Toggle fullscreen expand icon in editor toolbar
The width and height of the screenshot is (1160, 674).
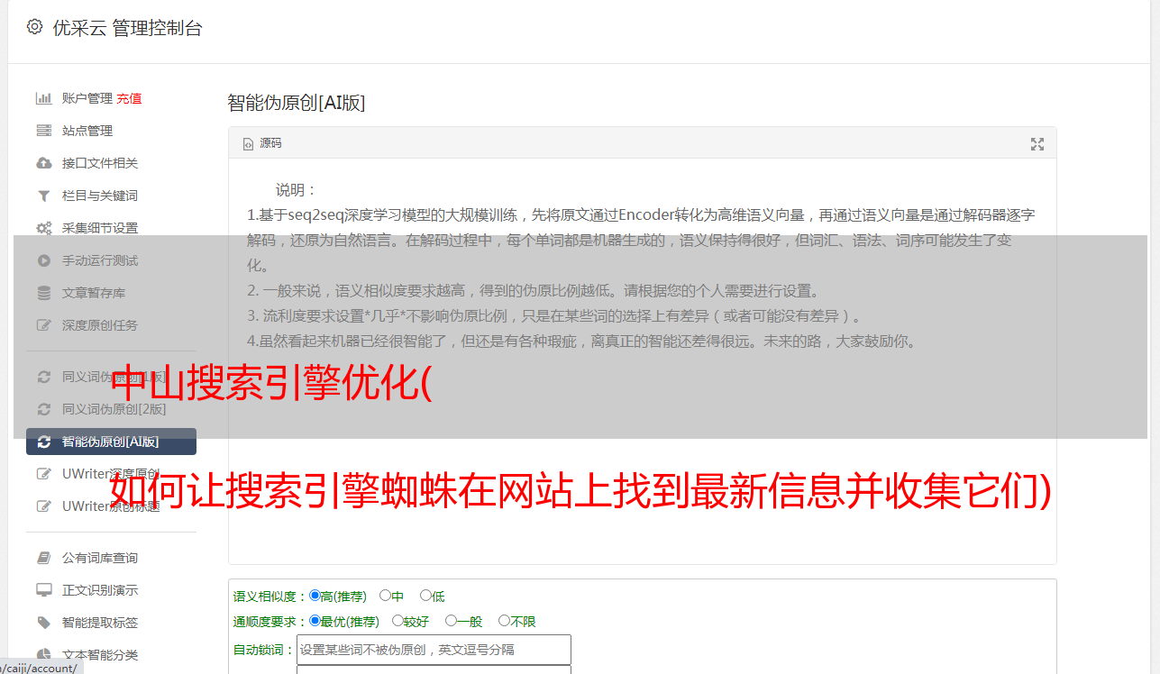1037,144
